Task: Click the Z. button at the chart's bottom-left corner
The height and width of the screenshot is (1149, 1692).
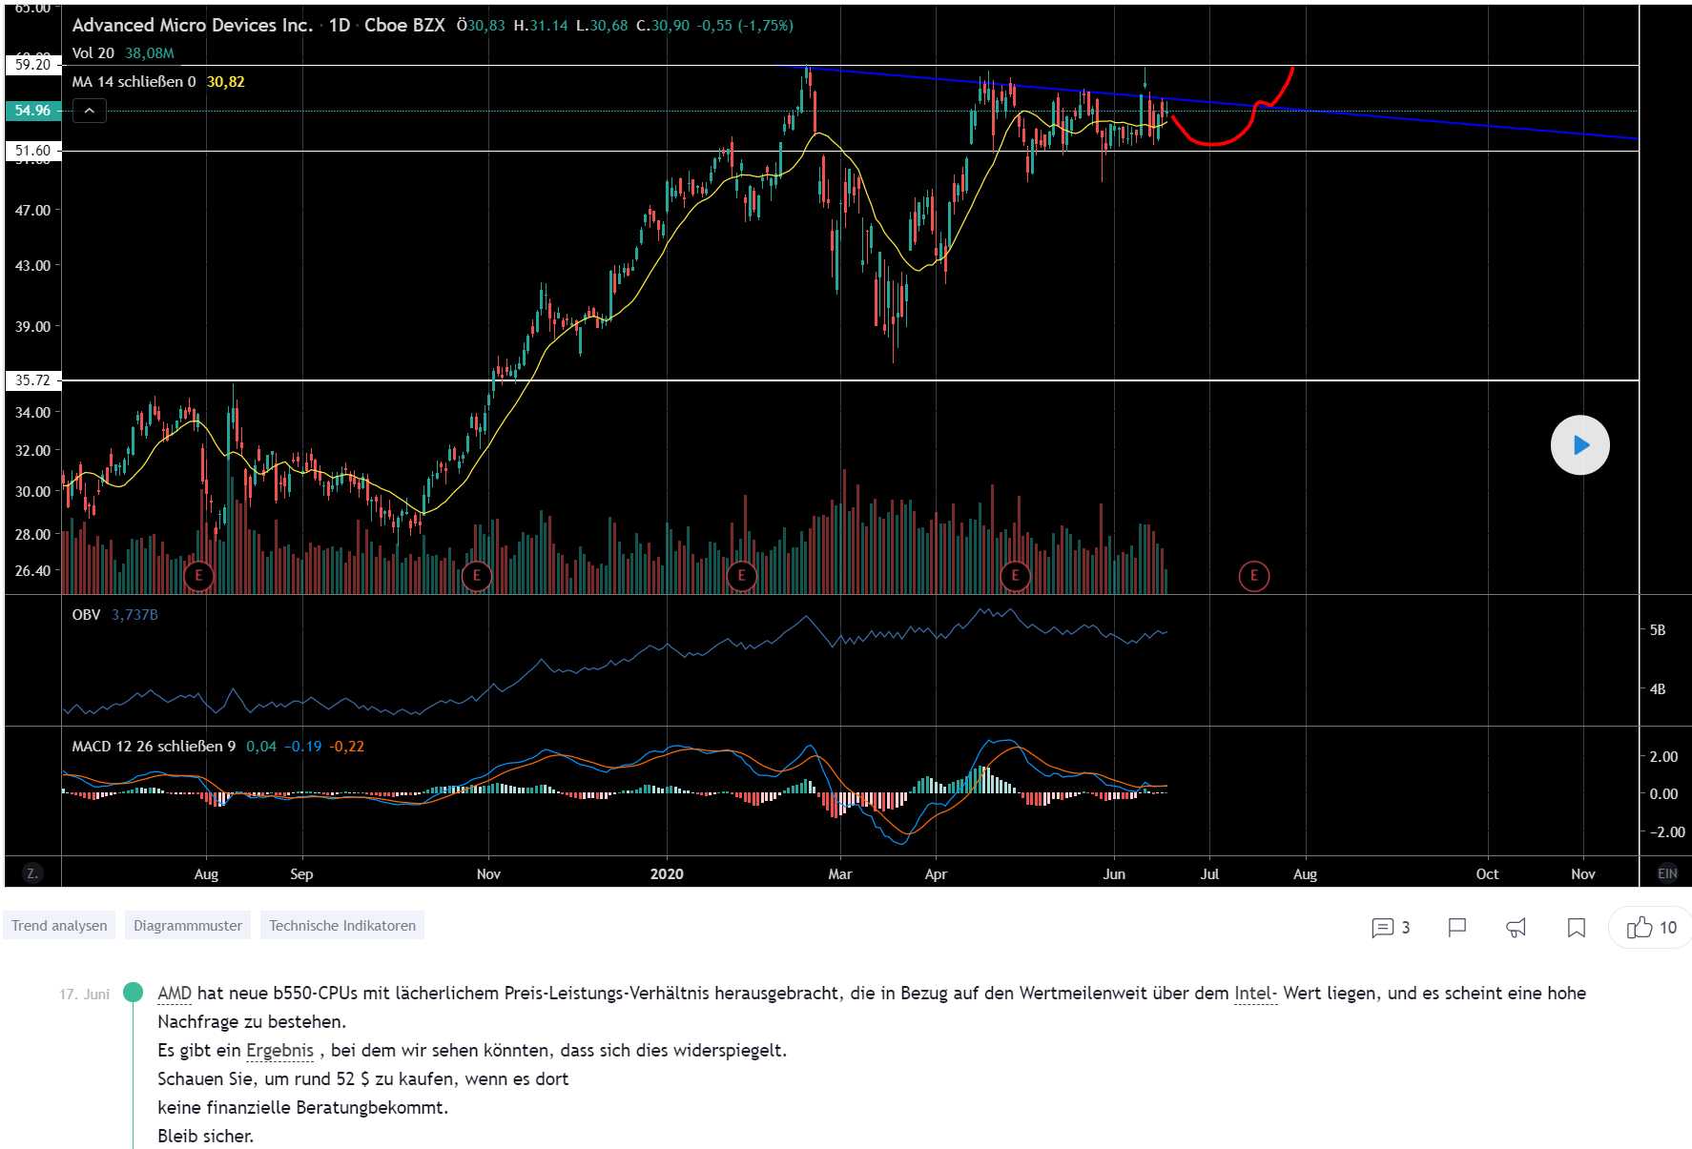Action: (32, 872)
